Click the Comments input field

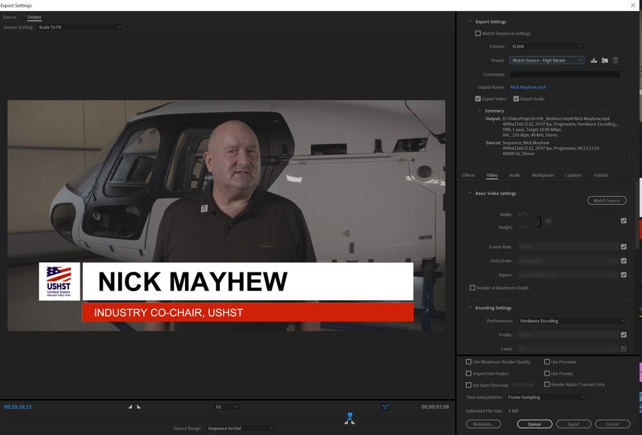(565, 75)
